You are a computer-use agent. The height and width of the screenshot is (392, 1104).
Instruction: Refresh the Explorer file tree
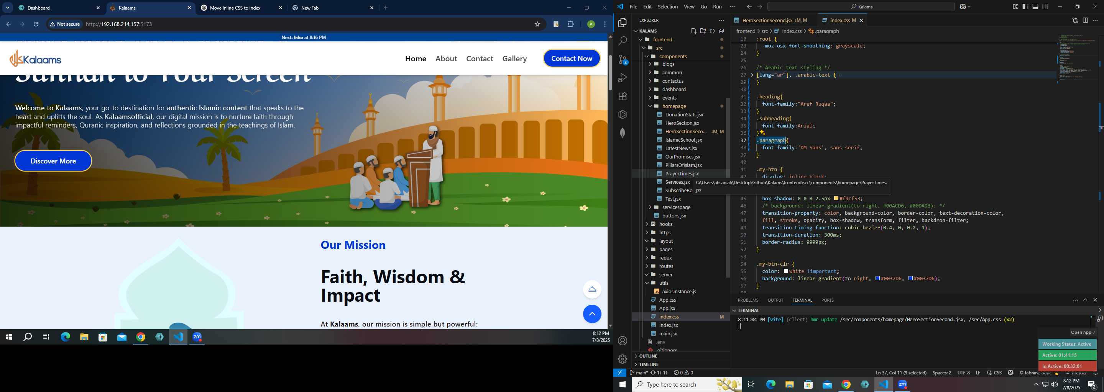tap(712, 31)
